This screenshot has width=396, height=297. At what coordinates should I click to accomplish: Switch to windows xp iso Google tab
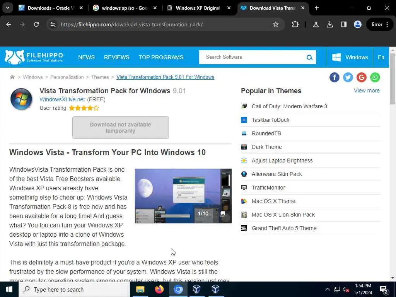[125, 8]
